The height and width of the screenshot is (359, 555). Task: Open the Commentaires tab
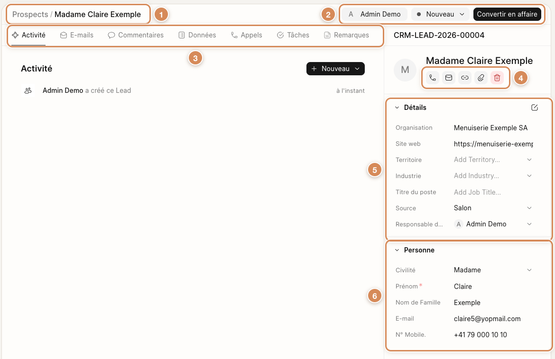[136, 35]
